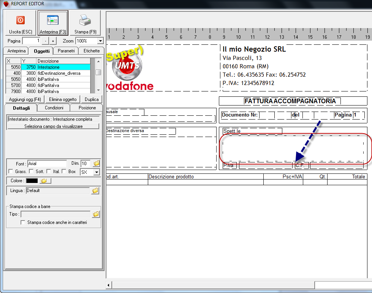Toggle the Grass. bold checkbox

click(x=11, y=171)
